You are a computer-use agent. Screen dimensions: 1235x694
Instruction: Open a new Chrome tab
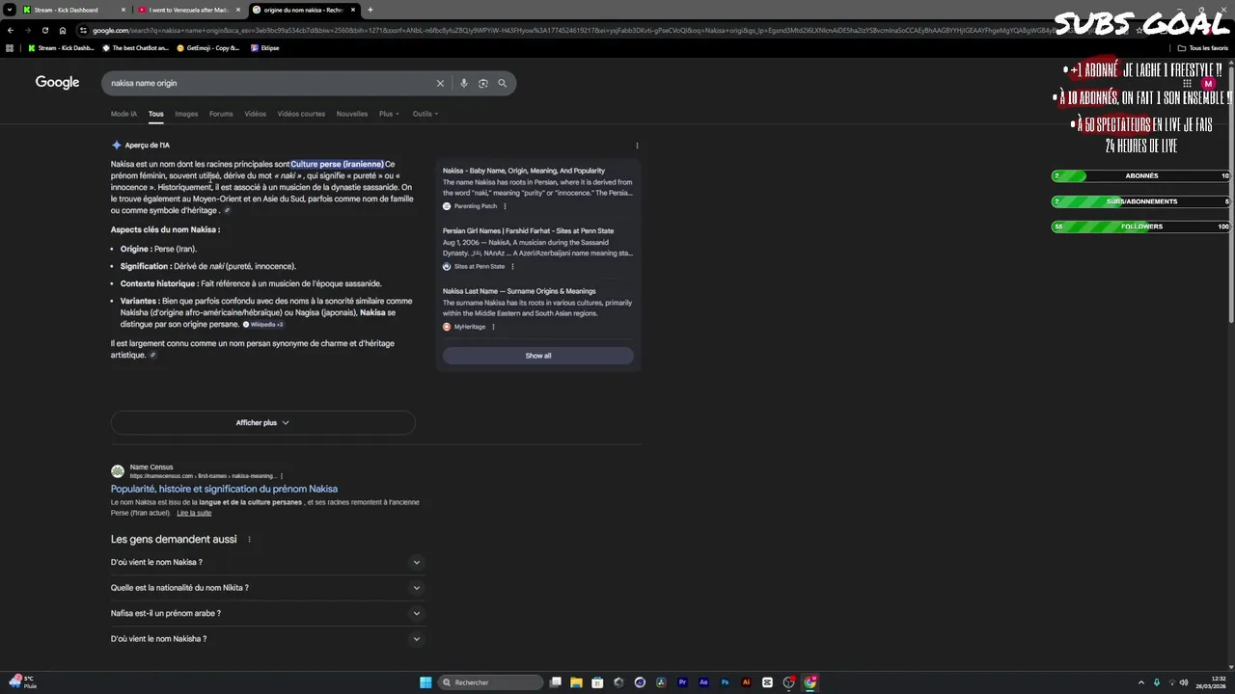[370, 10]
